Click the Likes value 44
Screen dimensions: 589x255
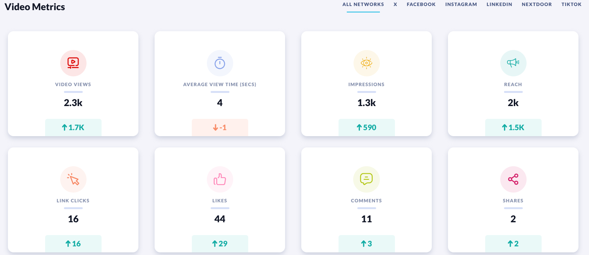click(x=220, y=219)
